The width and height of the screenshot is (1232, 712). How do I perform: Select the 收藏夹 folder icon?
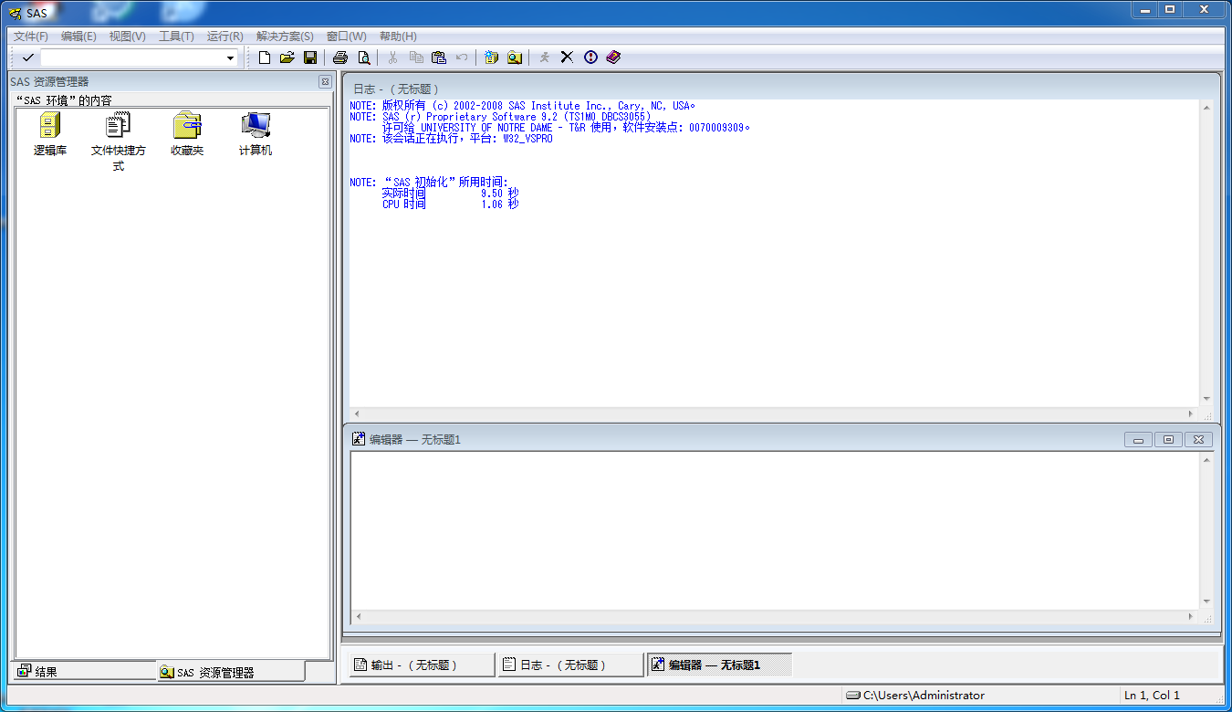coord(187,134)
